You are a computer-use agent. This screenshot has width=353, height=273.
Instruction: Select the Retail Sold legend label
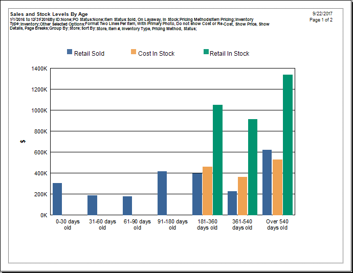tap(89, 53)
